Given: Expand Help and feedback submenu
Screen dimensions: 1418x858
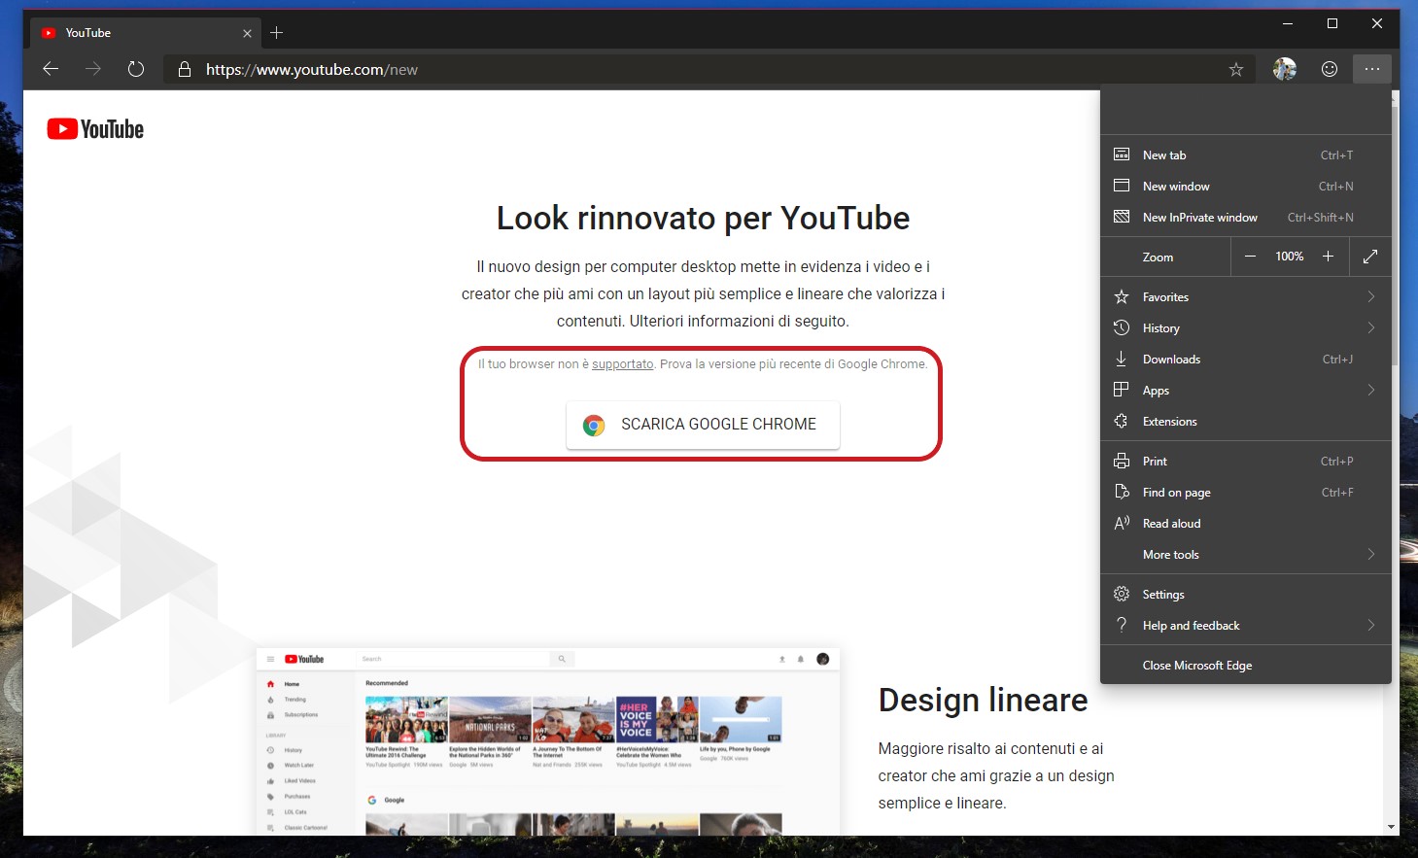Looking at the screenshot, I should [x=1246, y=626].
